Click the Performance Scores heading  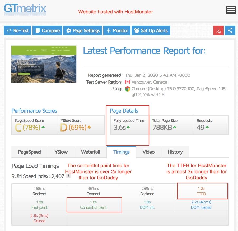[34, 111]
